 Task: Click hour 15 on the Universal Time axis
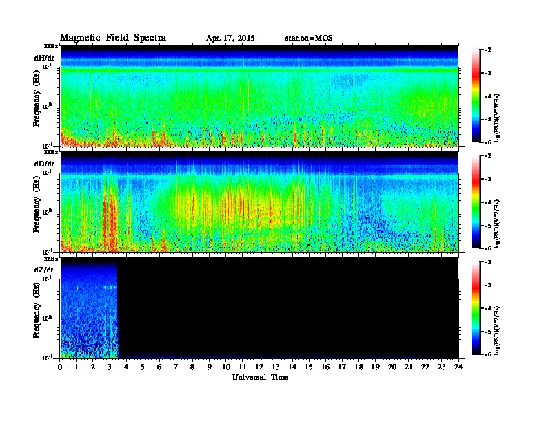[309, 367]
